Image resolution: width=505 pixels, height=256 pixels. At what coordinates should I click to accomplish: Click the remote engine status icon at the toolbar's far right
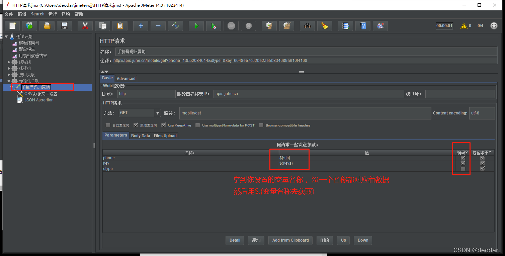pyautogui.click(x=494, y=26)
